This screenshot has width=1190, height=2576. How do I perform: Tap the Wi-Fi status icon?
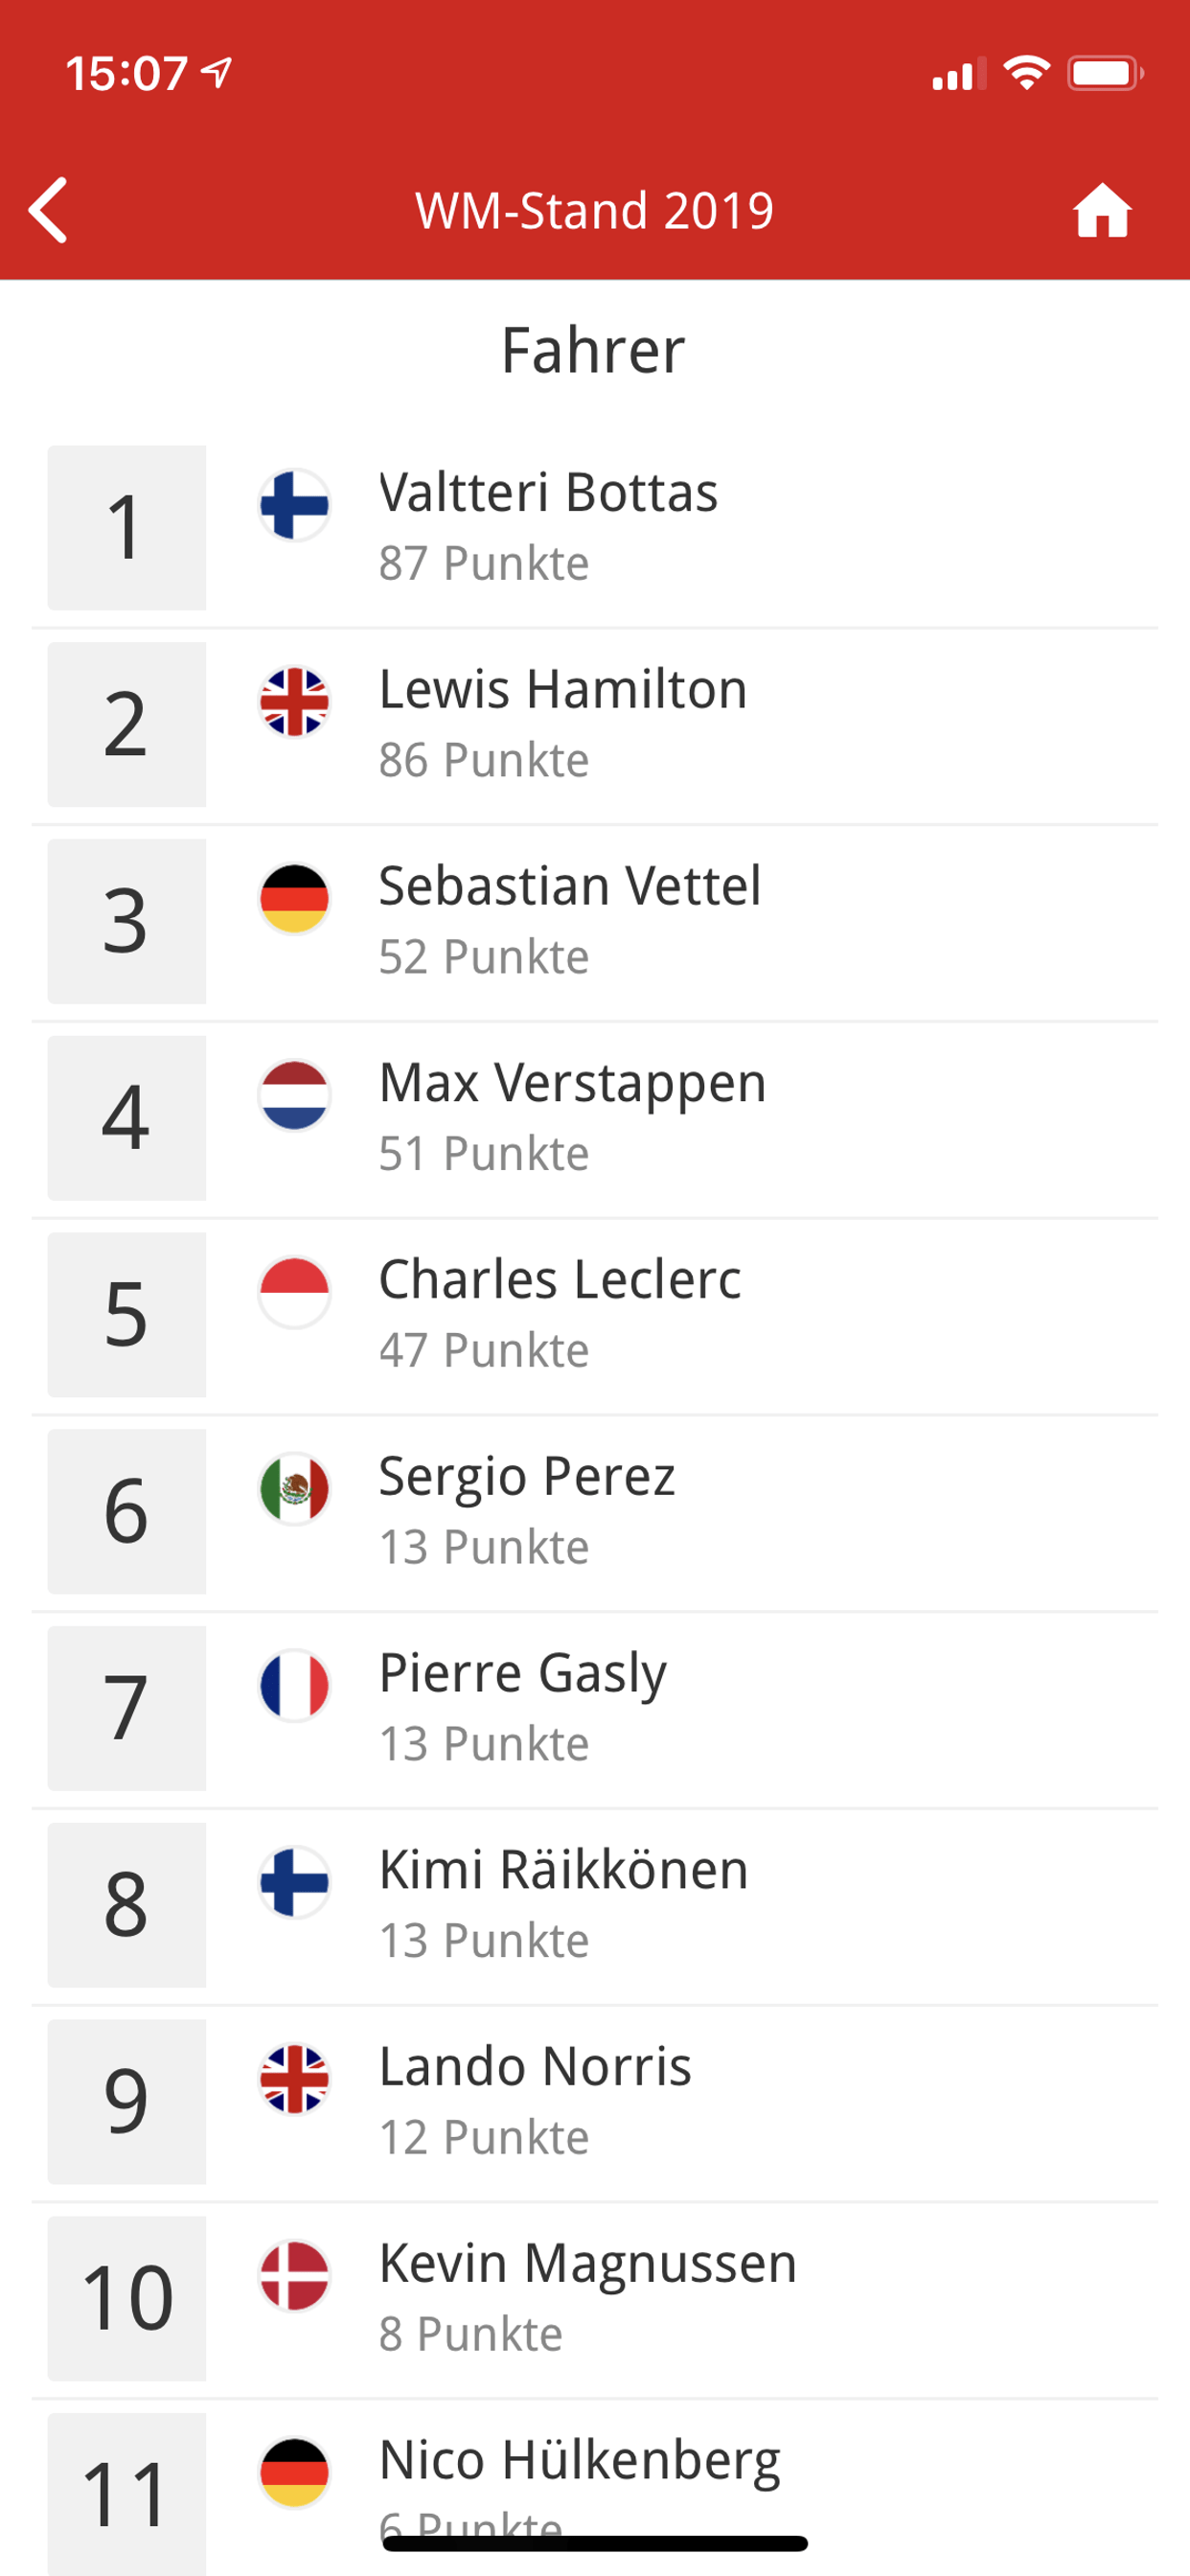click(x=1026, y=73)
